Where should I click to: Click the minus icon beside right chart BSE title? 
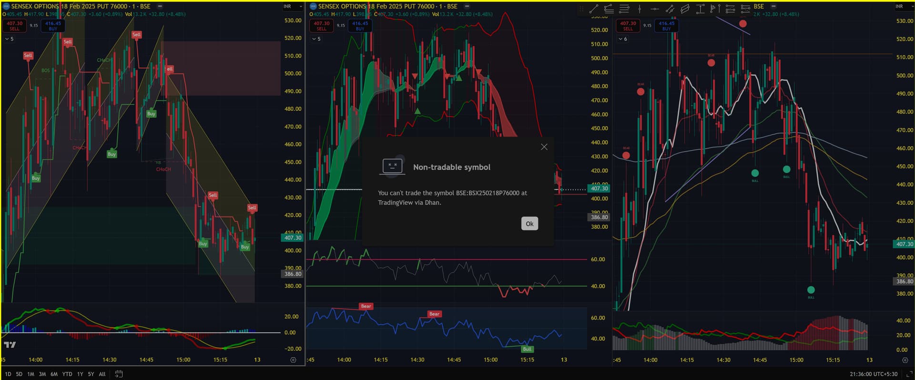pyautogui.click(x=773, y=6)
